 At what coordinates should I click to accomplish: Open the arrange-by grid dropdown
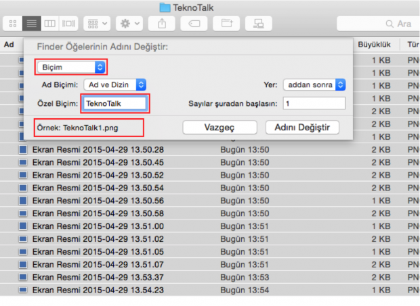coord(97,24)
